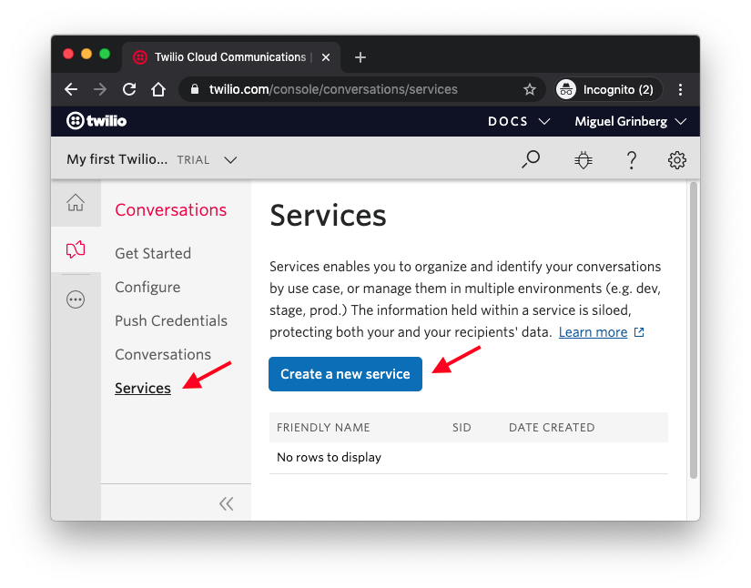Open the gray Conversations sidebar item
This screenshot has height=588, width=751.
[x=163, y=354]
